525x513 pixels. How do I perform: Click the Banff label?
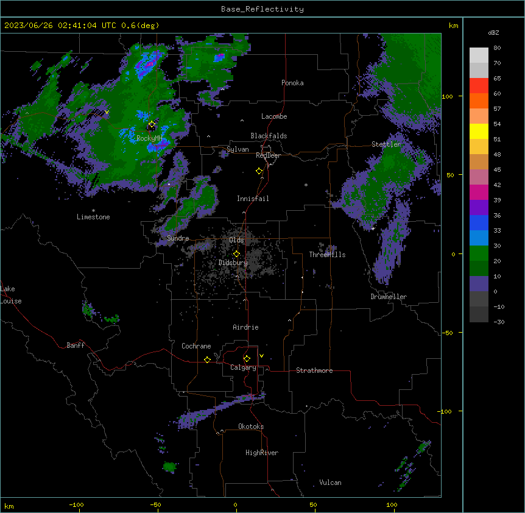point(76,345)
